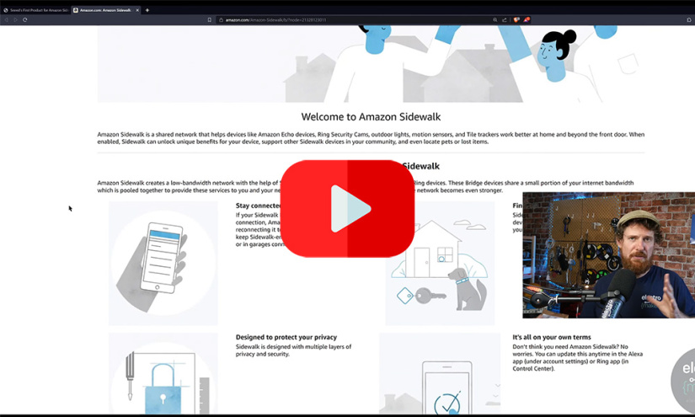Click the padlock privacy illustration
This screenshot has height=417, width=695.
(x=163, y=373)
